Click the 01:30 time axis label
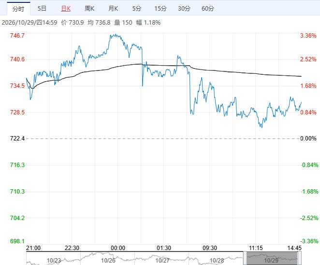Screen dimensions: 320x265 [x=164, y=248]
